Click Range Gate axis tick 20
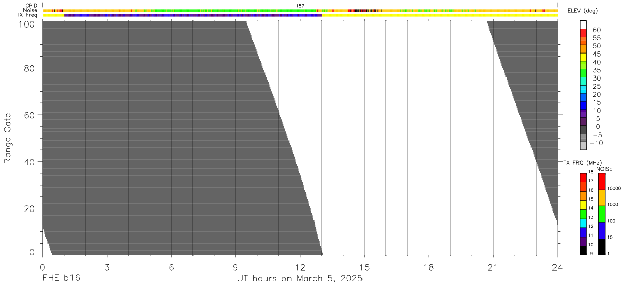 click(29, 208)
